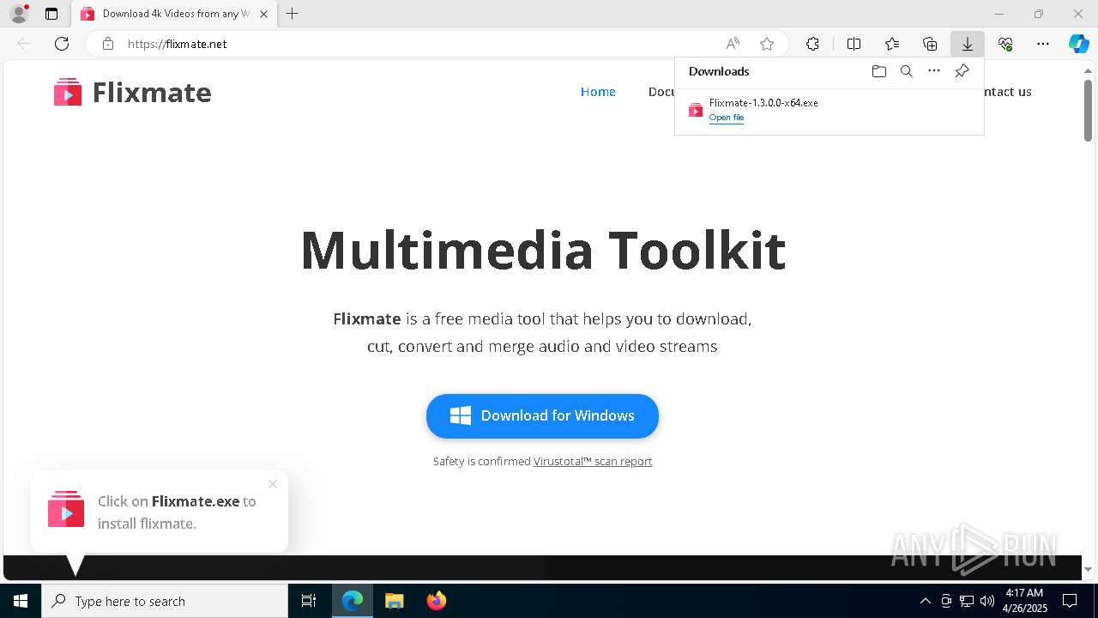The image size is (1098, 618).
Task: Search downloads with magnifier icon
Action: (x=907, y=71)
